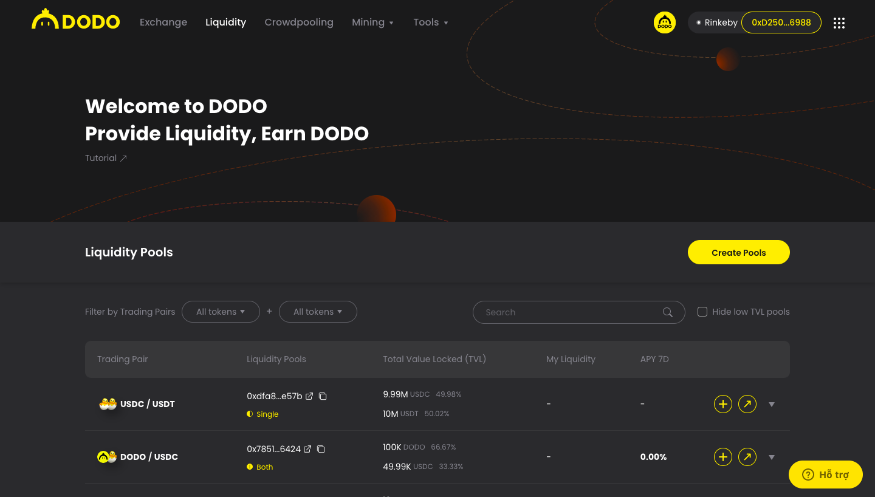Click the Single pool type indicator
The image size is (875, 497).
[x=262, y=414]
